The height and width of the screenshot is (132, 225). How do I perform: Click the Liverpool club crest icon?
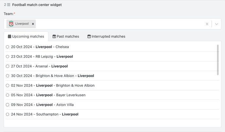click(x=11, y=24)
